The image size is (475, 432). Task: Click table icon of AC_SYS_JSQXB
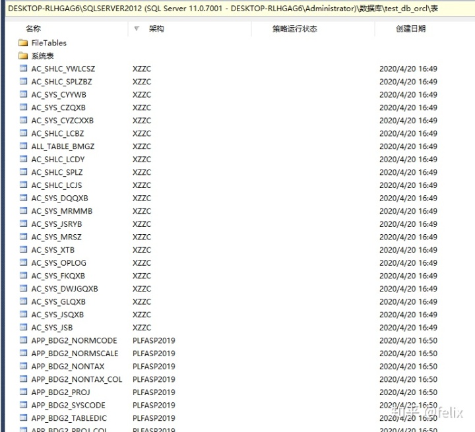pyautogui.click(x=23, y=315)
